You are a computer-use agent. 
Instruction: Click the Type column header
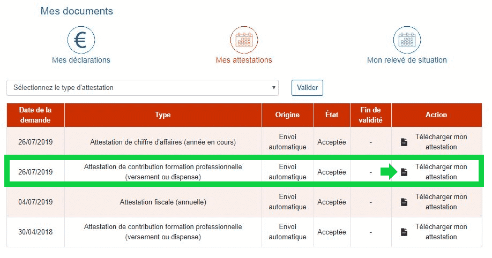(x=163, y=115)
